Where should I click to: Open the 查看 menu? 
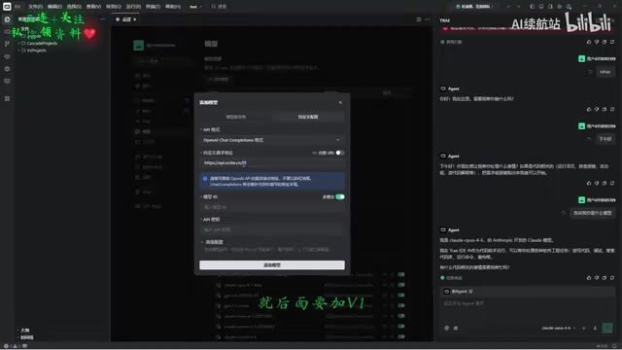click(x=93, y=7)
